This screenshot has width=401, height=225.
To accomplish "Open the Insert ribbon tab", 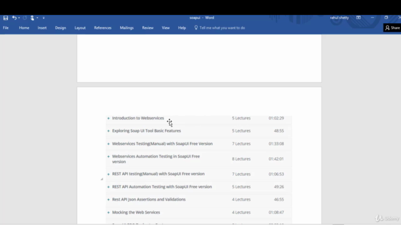I will pyautogui.click(x=42, y=27).
